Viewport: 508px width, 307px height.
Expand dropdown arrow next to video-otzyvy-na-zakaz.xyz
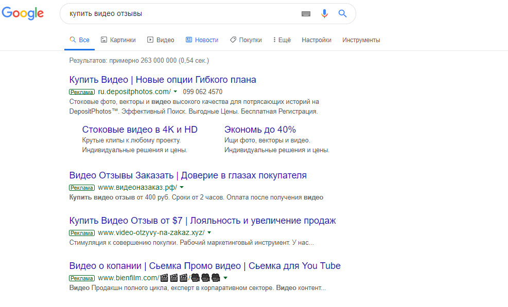pyautogui.click(x=209, y=232)
